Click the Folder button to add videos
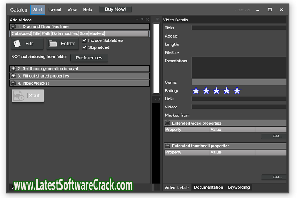This screenshot has height=198, width=297. (62, 44)
